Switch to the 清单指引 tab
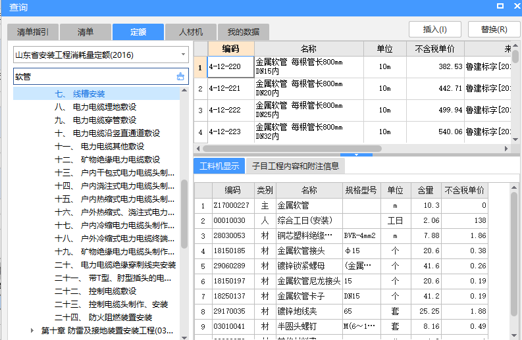Viewport: 522px width, 340px height. [x=33, y=32]
